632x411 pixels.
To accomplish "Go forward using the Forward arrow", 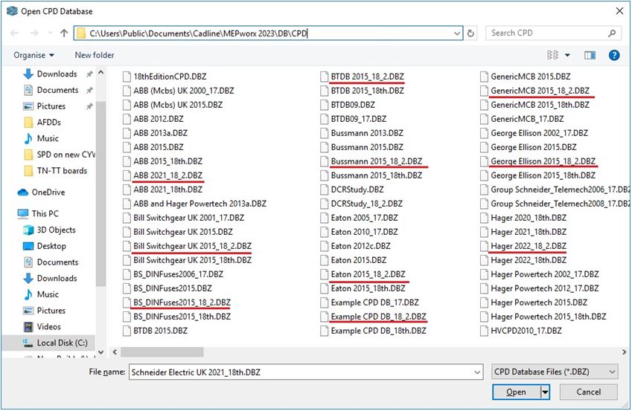I will [33, 33].
